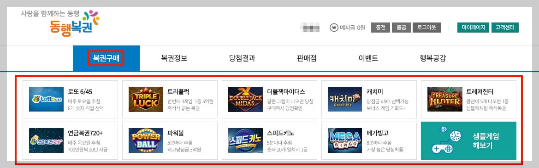Viewport: 539px width, 168px height.
Task: Click the 파워볼 title
Action: pyautogui.click(x=176, y=133)
